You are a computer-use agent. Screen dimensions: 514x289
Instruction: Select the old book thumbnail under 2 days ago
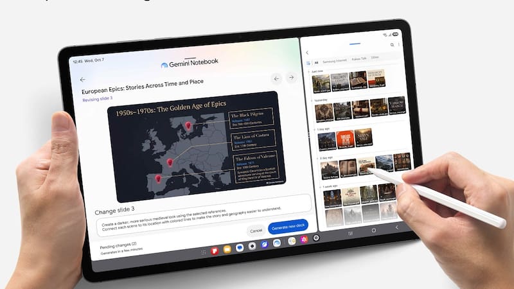(x=348, y=168)
